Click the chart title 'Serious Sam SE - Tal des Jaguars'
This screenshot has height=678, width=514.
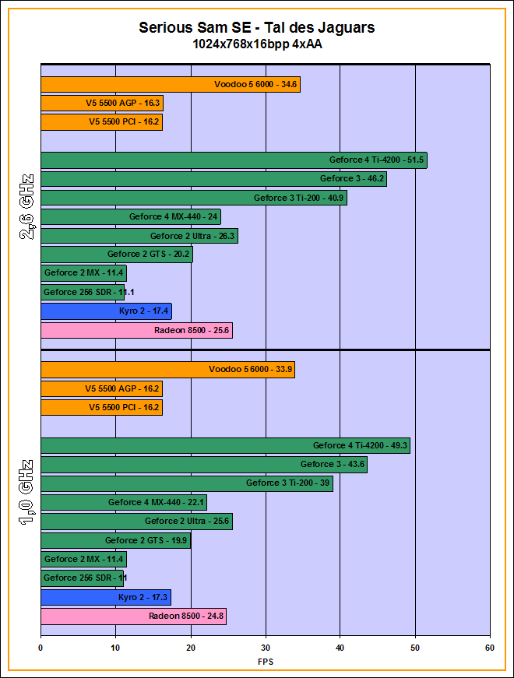pyautogui.click(x=257, y=27)
